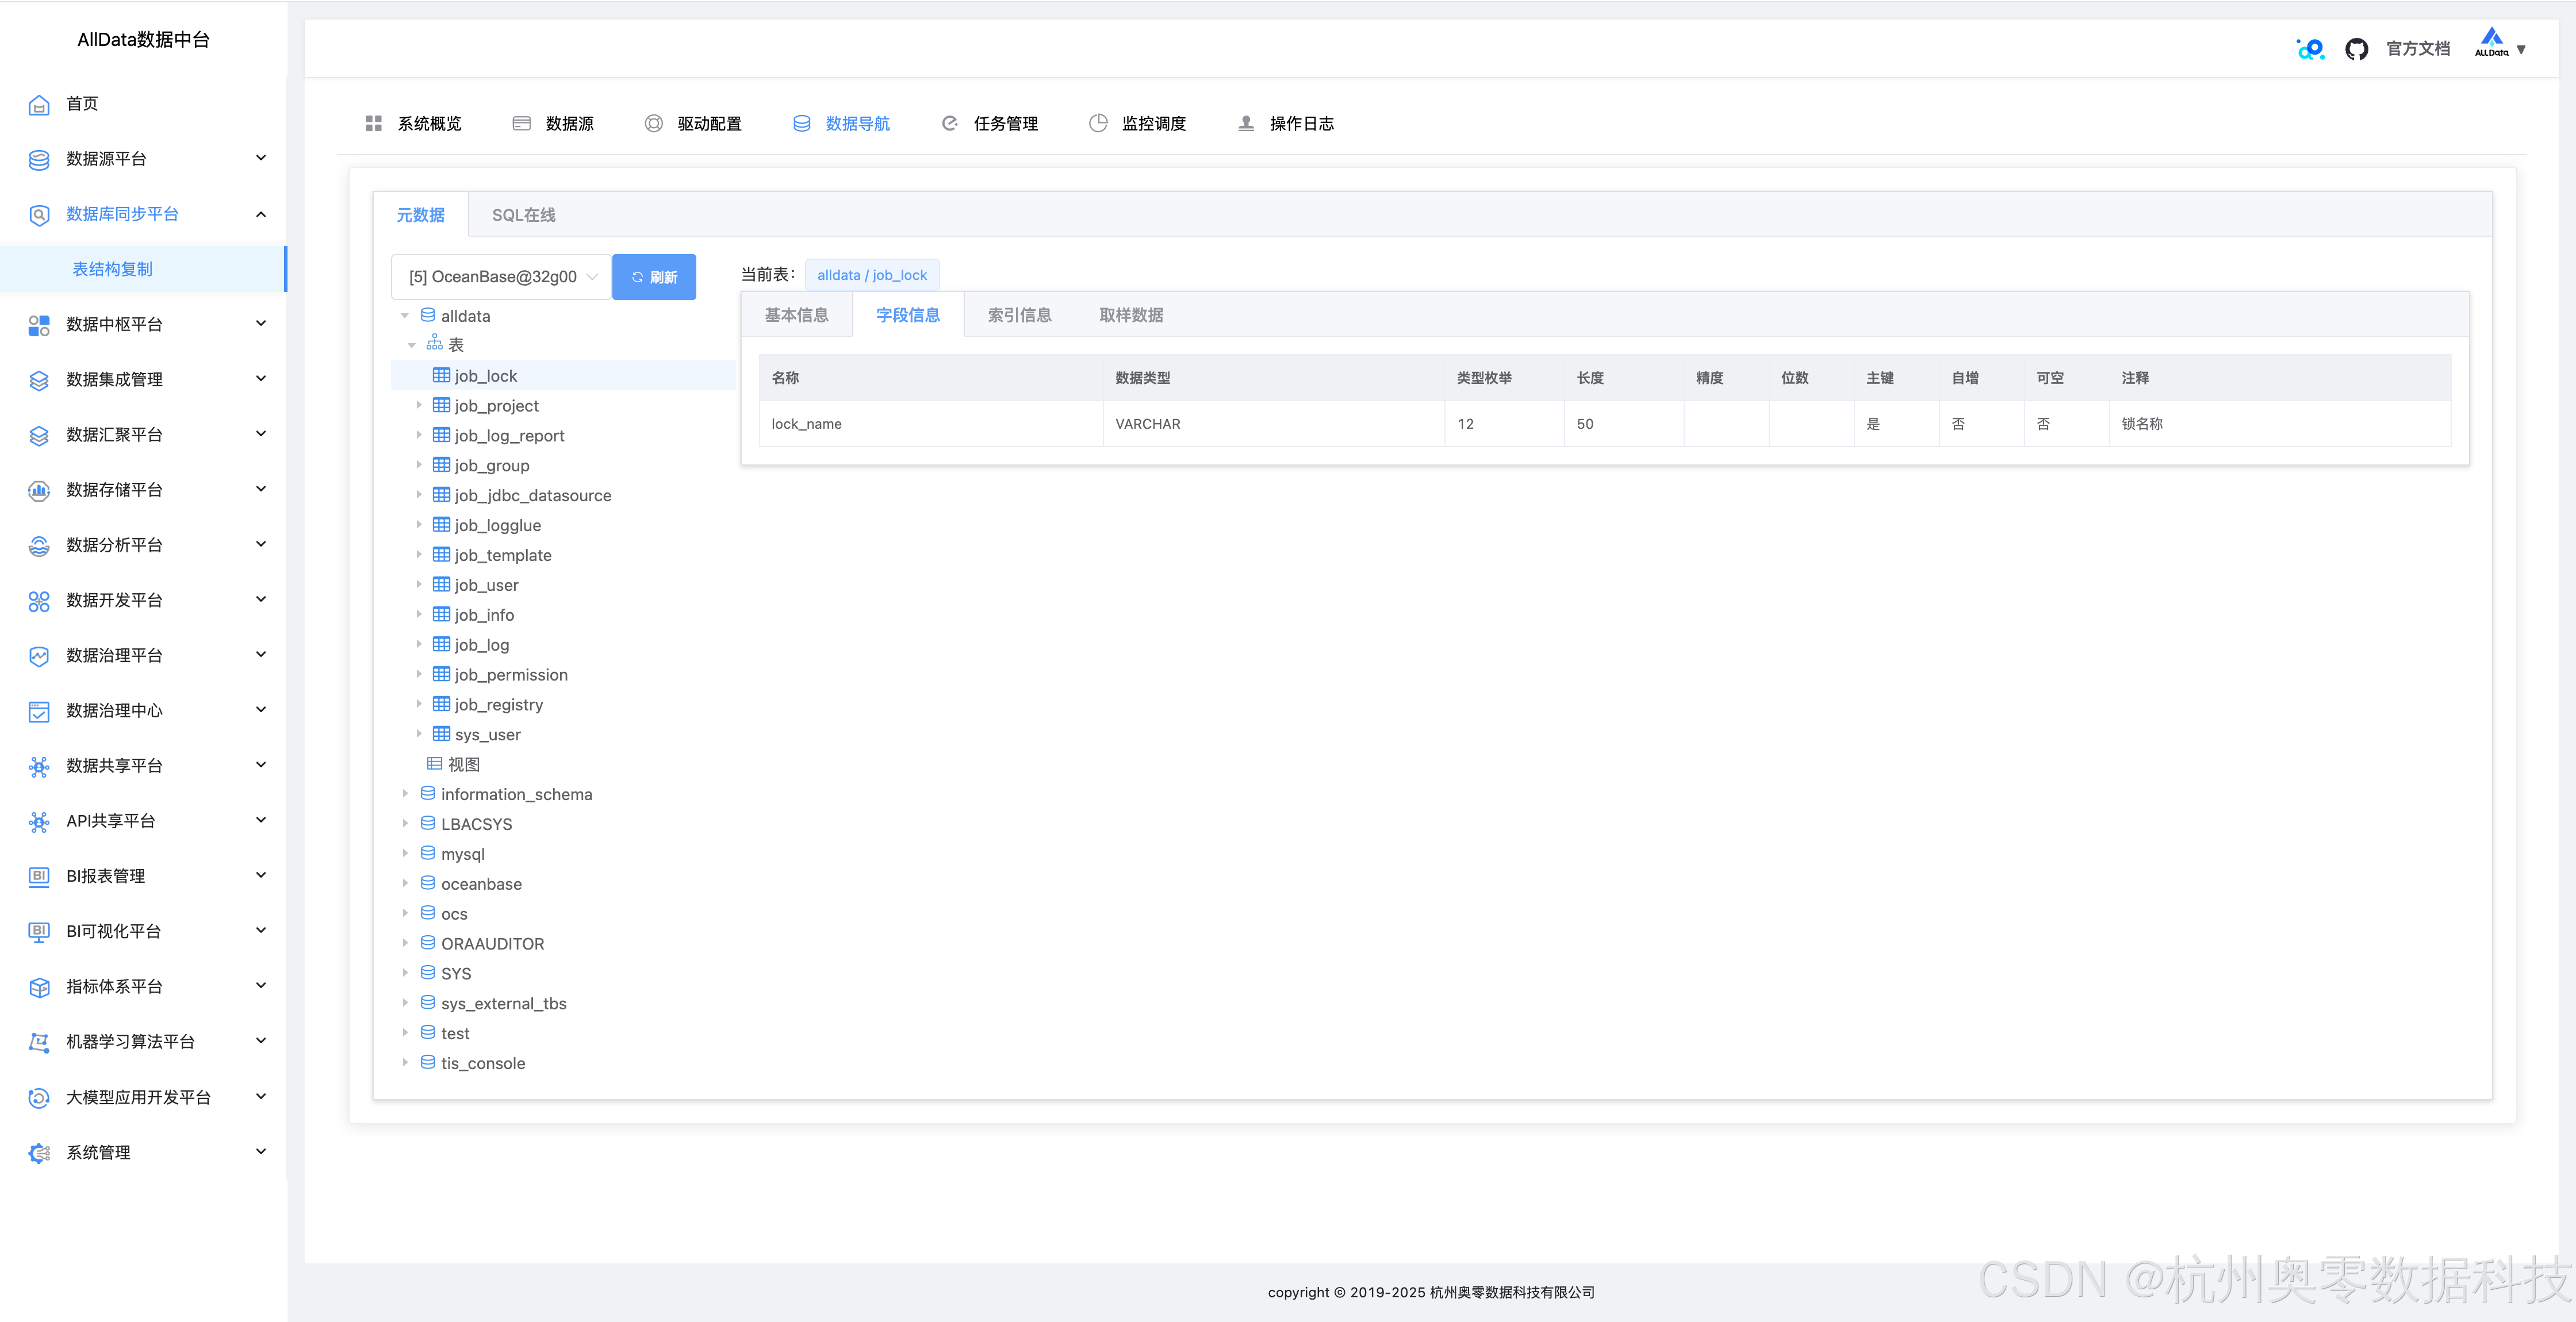The height and width of the screenshot is (1322, 2576).
Task: Click the home page house icon
Action: (39, 104)
